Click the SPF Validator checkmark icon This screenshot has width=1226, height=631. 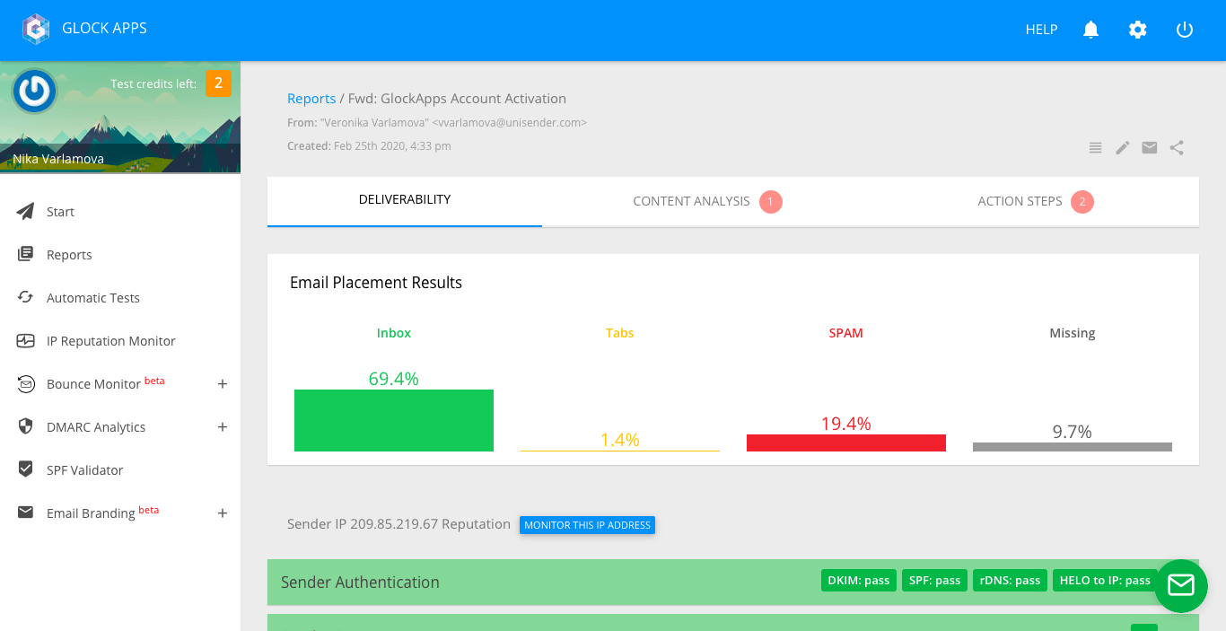coord(26,469)
